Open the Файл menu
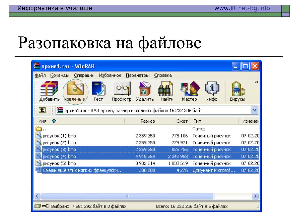 click(x=39, y=75)
